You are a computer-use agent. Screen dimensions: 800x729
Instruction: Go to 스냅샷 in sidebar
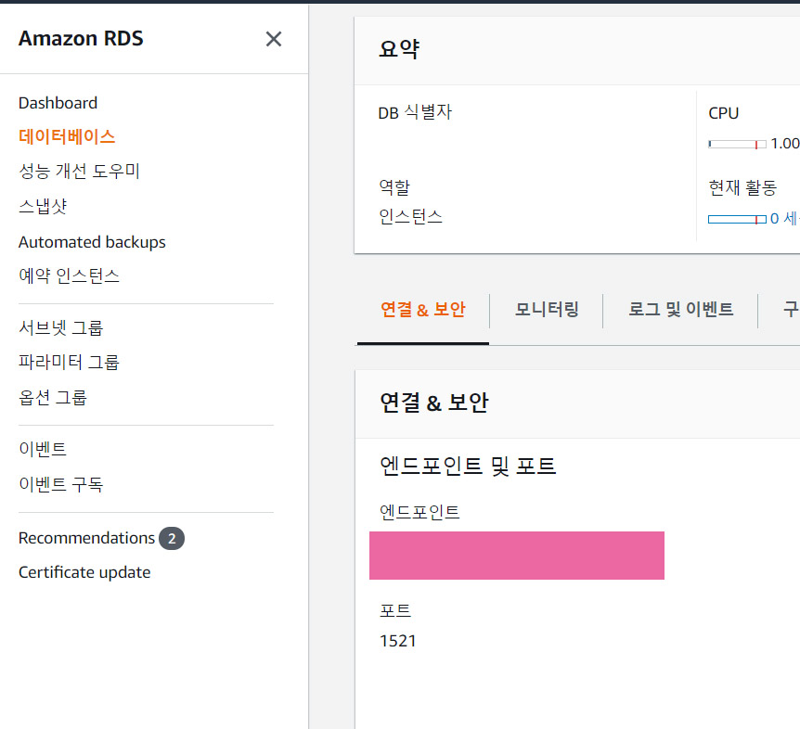[43, 206]
